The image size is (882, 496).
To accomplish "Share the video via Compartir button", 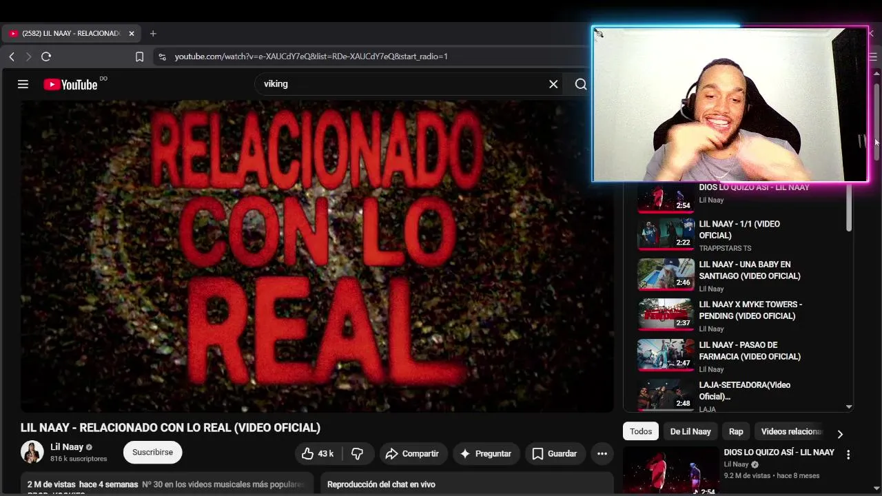I will (x=412, y=453).
